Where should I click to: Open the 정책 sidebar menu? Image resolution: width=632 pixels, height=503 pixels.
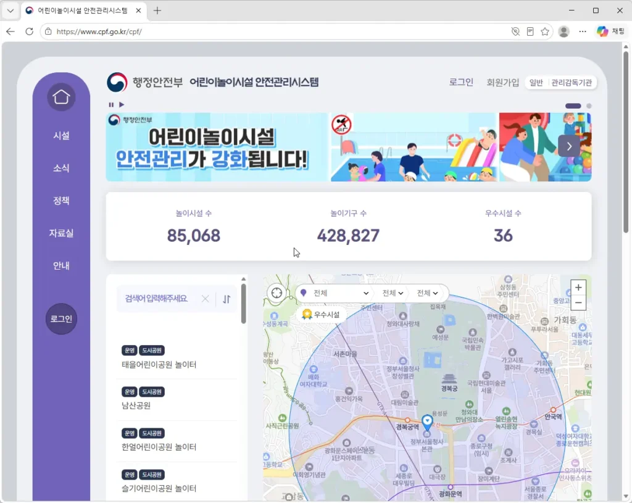[x=61, y=201]
